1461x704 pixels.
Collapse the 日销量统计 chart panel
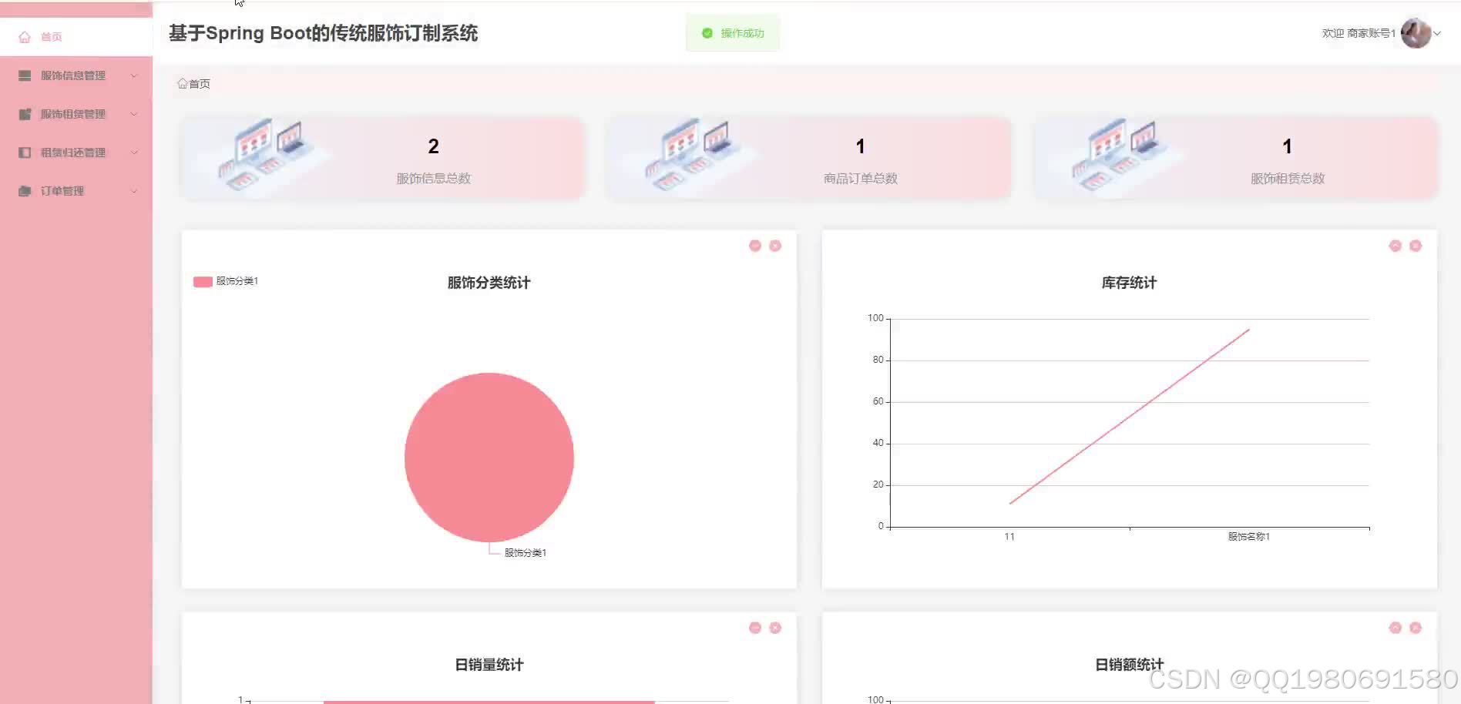click(x=754, y=627)
